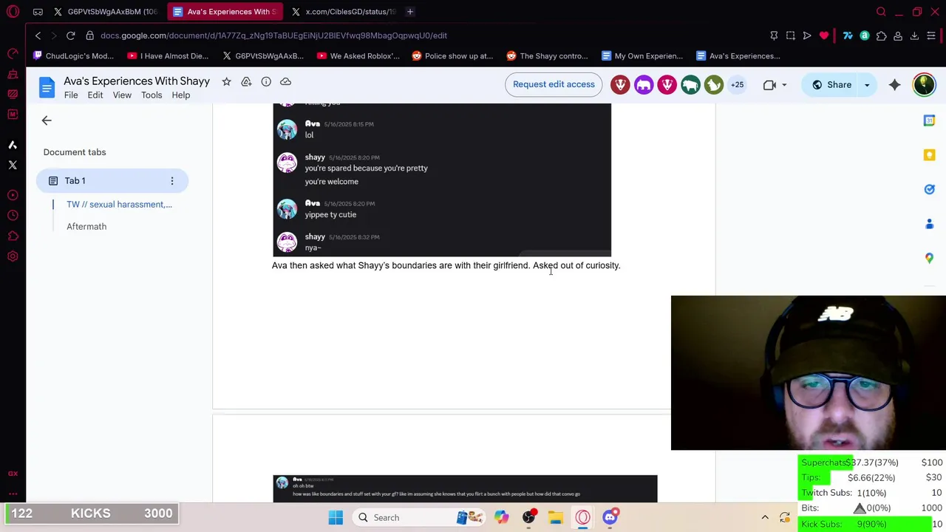Open the File menu
946x532 pixels.
(71, 95)
